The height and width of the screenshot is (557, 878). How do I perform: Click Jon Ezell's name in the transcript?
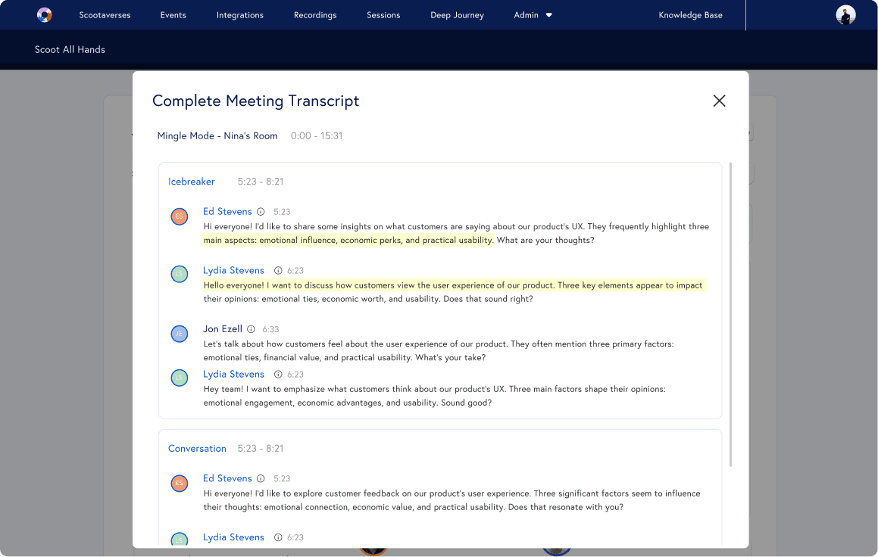pyautogui.click(x=223, y=329)
